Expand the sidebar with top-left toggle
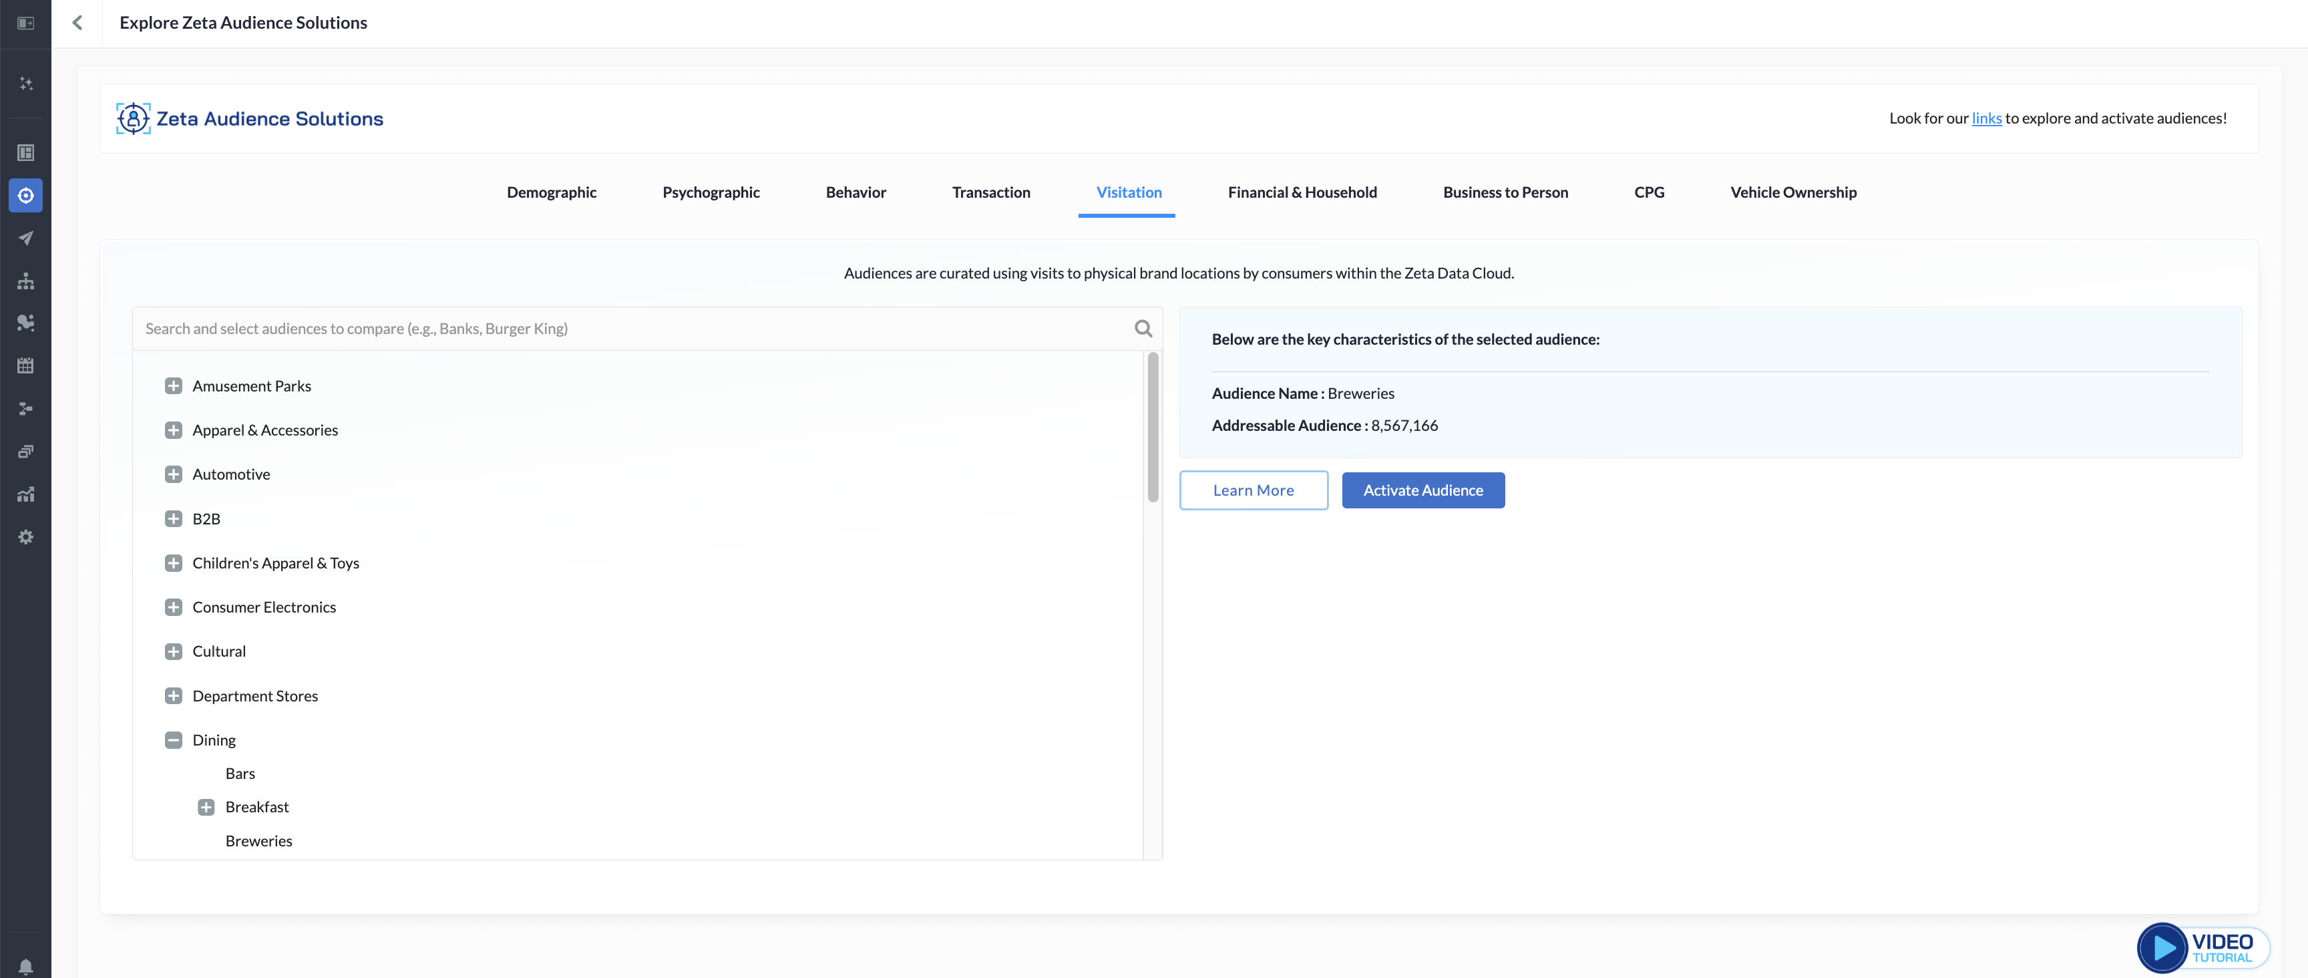This screenshot has height=978, width=2308. [26, 23]
